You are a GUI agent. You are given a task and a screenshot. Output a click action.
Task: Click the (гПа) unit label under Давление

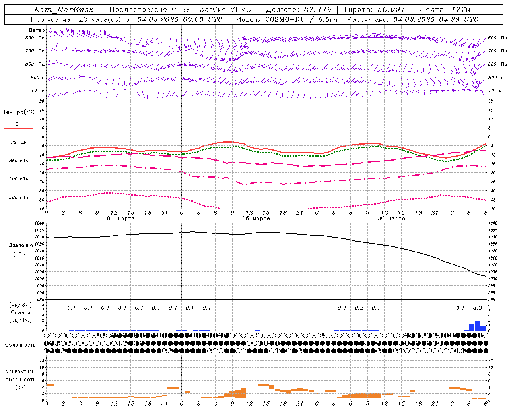[21, 255]
